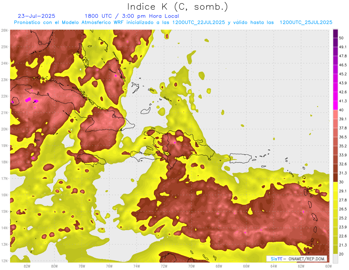Click the color bar value 36.5
The width and height of the screenshot is (349, 270).
tap(343, 137)
